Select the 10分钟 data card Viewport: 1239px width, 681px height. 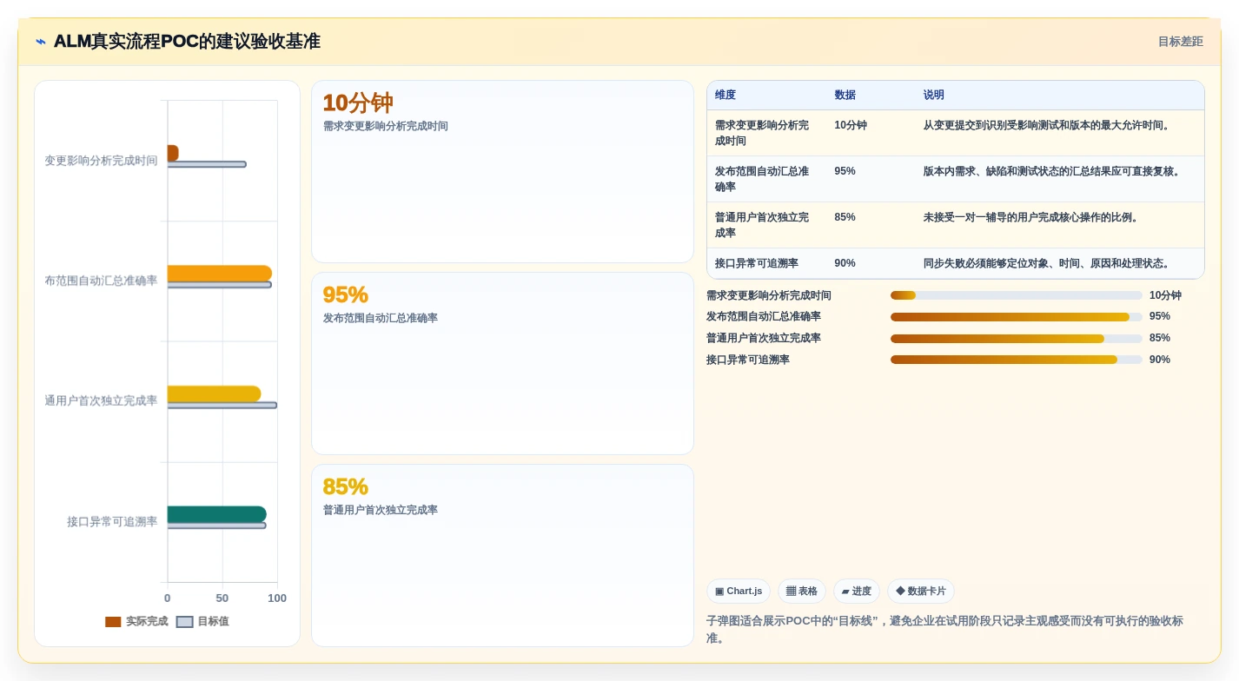pos(502,172)
